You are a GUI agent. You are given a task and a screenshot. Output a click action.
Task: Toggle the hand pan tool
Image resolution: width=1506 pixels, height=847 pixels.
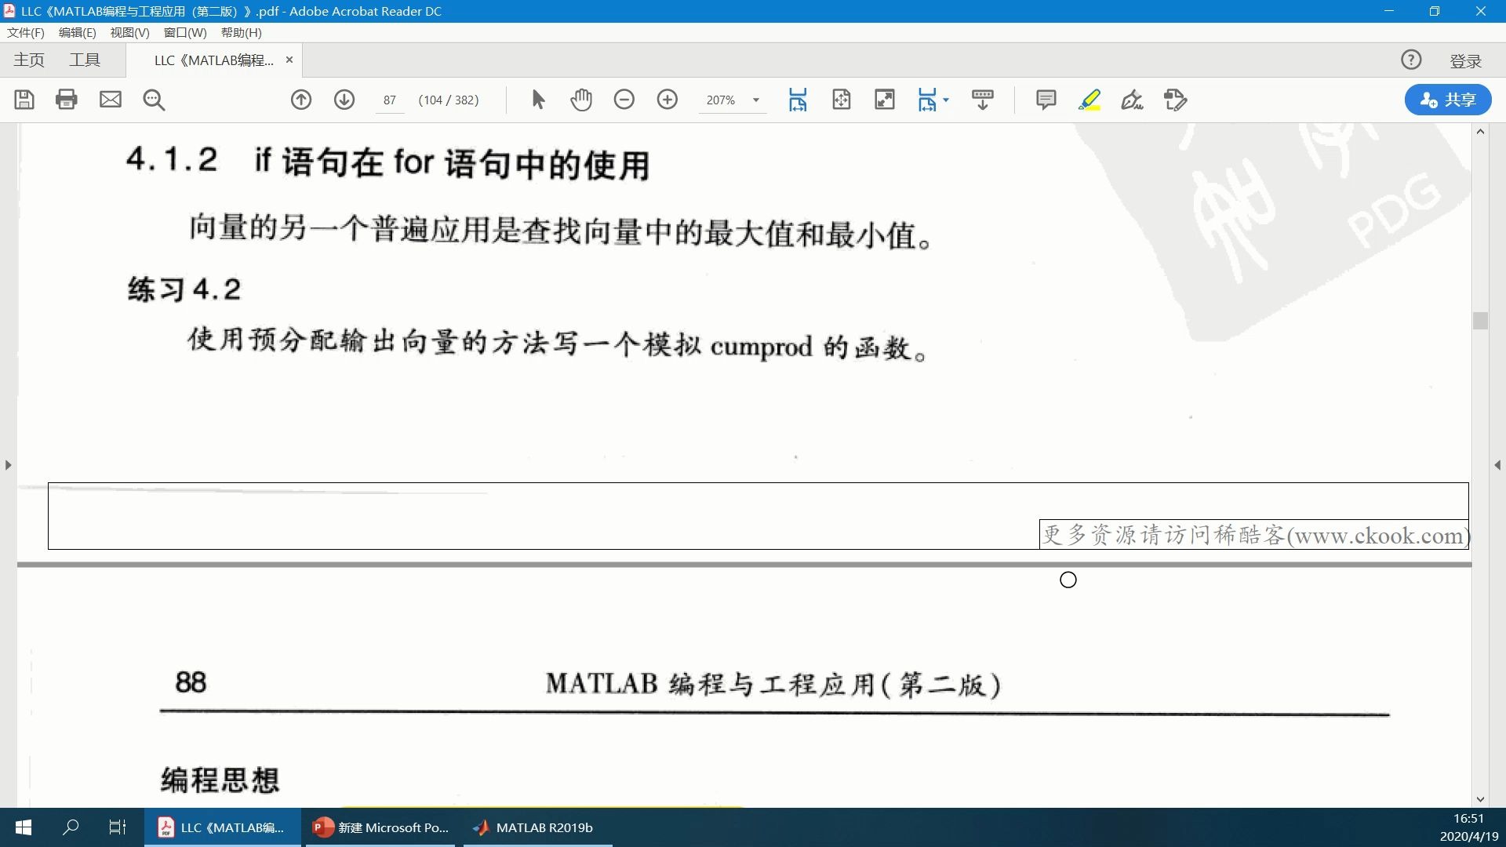click(x=581, y=100)
